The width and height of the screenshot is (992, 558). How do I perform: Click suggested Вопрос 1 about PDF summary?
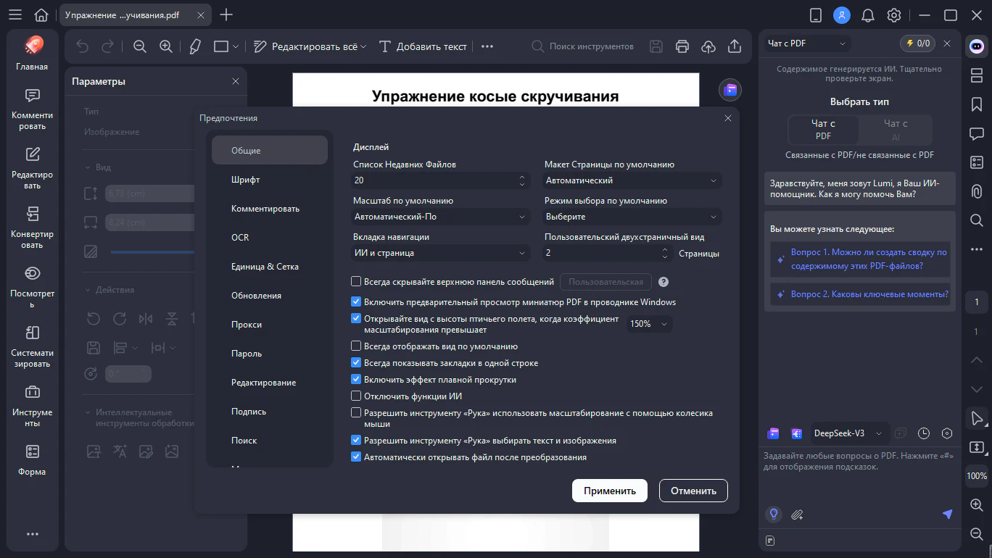click(860, 259)
